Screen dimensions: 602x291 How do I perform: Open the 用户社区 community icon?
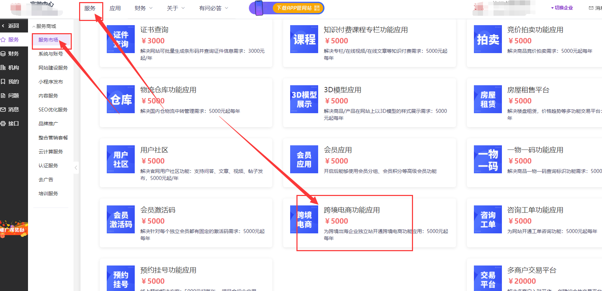[x=120, y=159]
